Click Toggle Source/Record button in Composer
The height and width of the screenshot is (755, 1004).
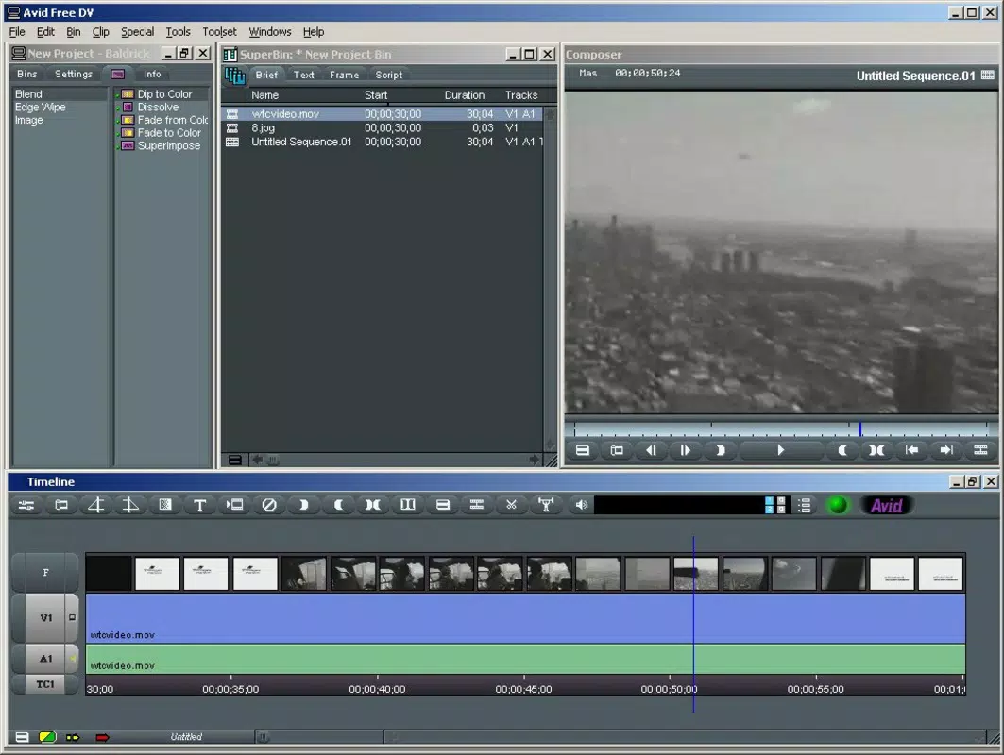617,450
